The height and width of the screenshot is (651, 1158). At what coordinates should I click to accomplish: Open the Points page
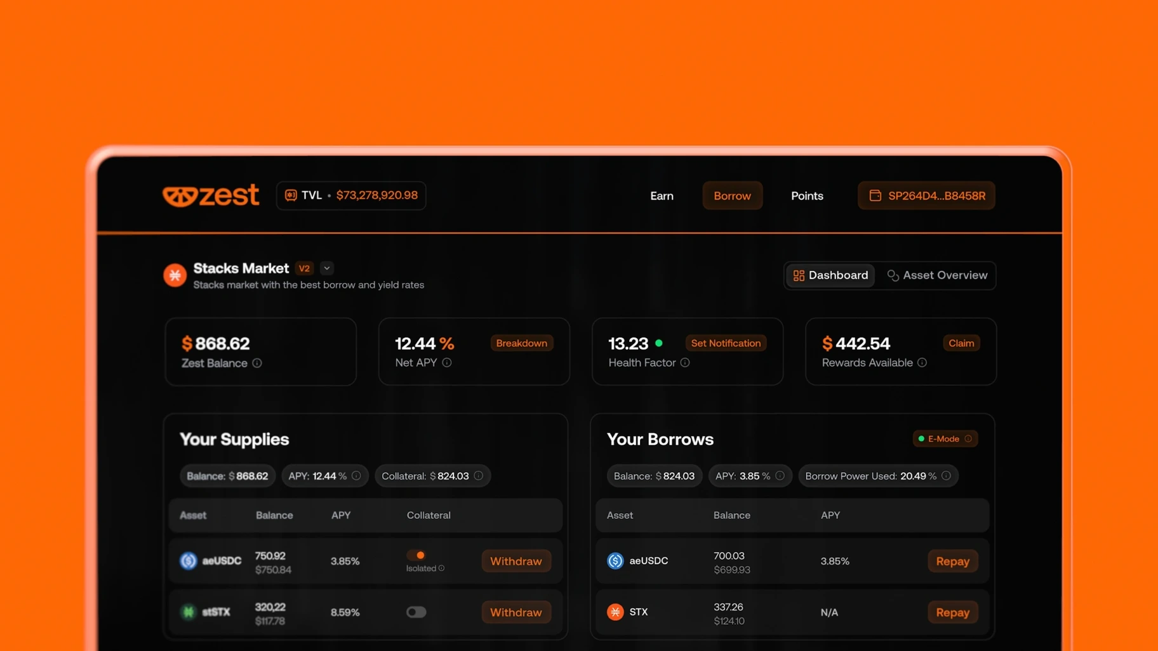pos(807,195)
